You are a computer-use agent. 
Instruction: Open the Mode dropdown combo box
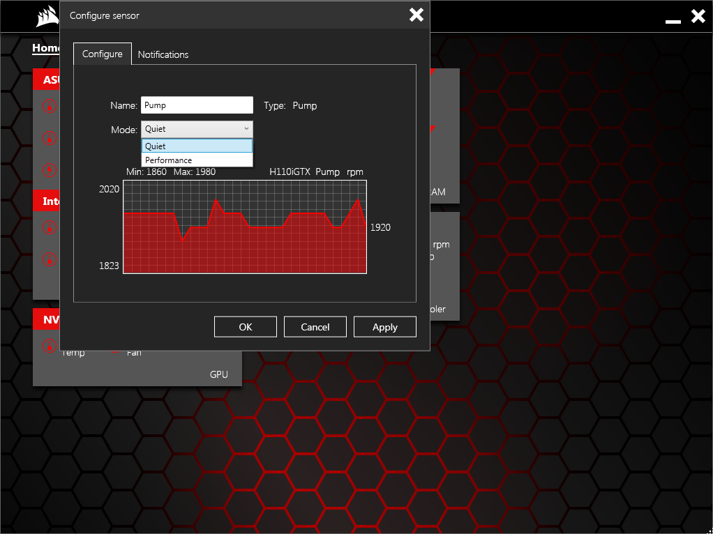197,129
